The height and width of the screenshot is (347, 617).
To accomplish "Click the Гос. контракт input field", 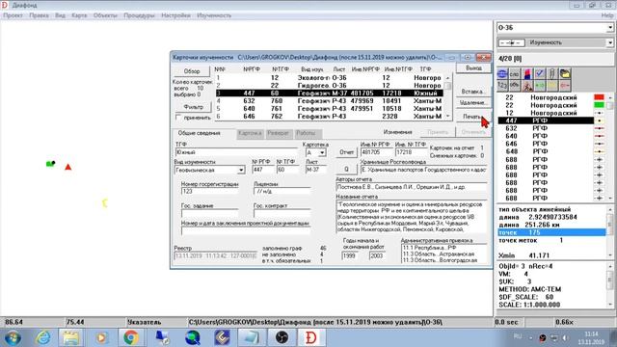I will pos(282,213).
